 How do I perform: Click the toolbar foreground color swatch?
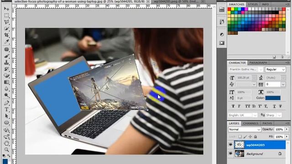point(5,161)
